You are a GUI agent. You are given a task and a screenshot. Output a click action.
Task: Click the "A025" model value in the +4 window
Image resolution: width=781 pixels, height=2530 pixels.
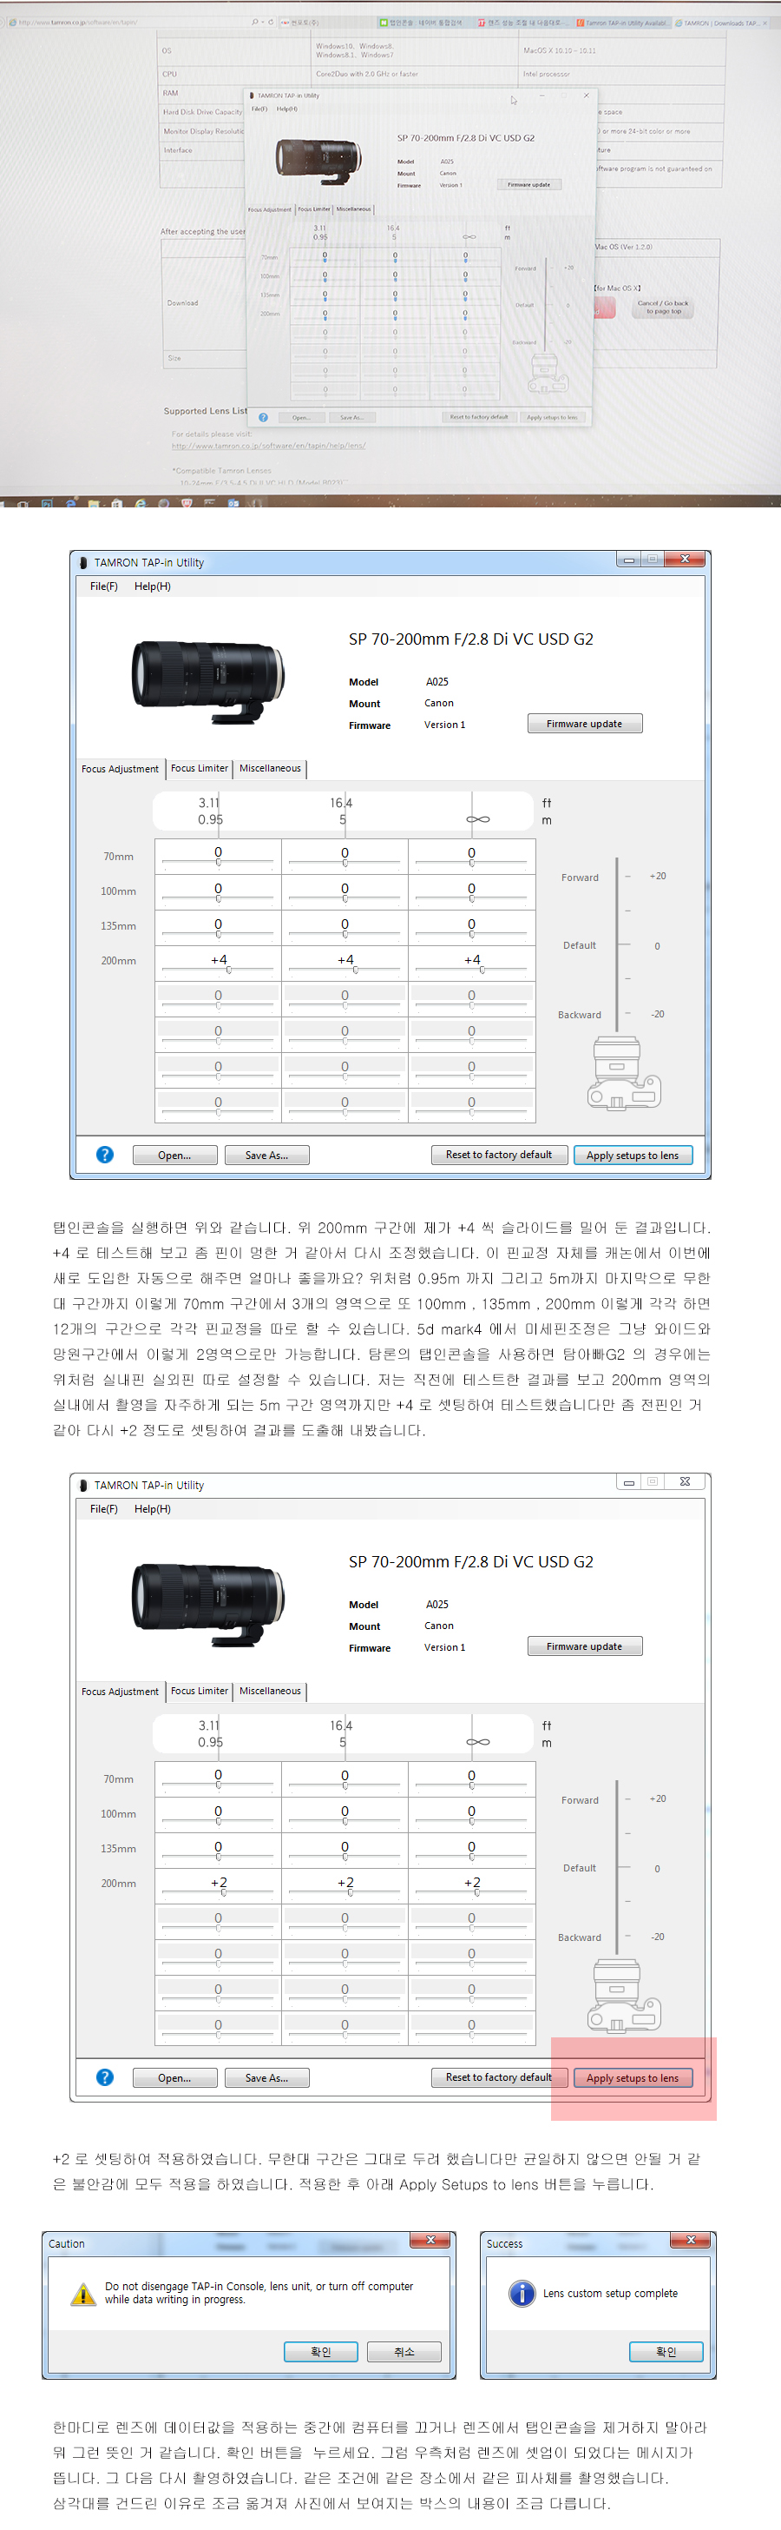pos(437,682)
